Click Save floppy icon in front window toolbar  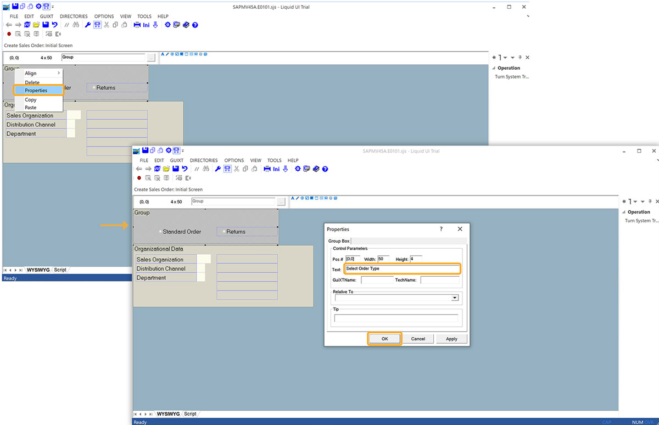click(175, 169)
